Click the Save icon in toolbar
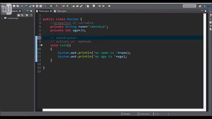212x119 pixels. coord(14,6)
